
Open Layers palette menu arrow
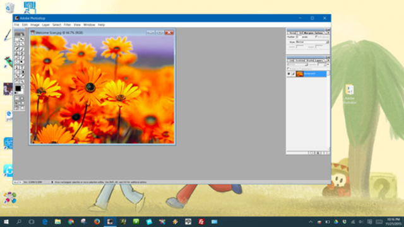(x=328, y=61)
